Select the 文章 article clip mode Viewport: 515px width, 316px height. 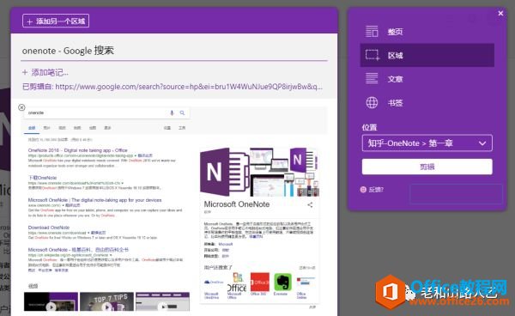pyautogui.click(x=427, y=79)
